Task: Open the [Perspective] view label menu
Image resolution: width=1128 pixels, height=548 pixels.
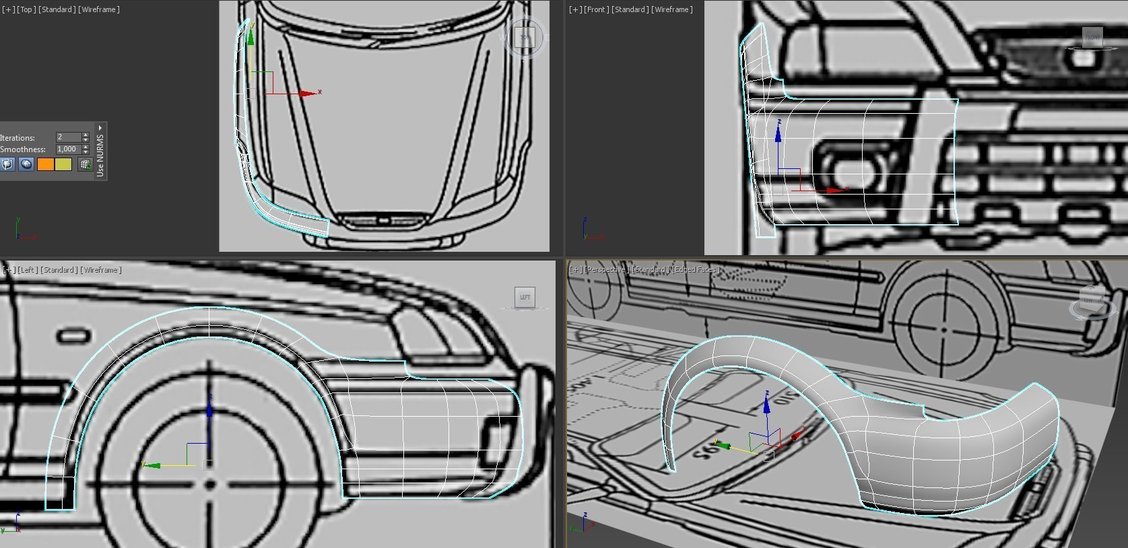Action: [607, 269]
